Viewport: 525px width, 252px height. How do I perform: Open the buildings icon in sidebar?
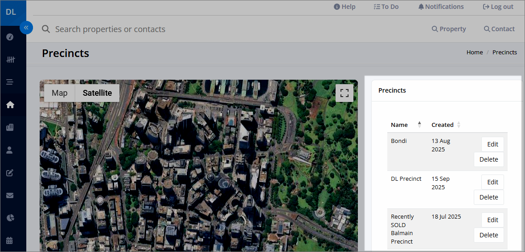pos(10,127)
